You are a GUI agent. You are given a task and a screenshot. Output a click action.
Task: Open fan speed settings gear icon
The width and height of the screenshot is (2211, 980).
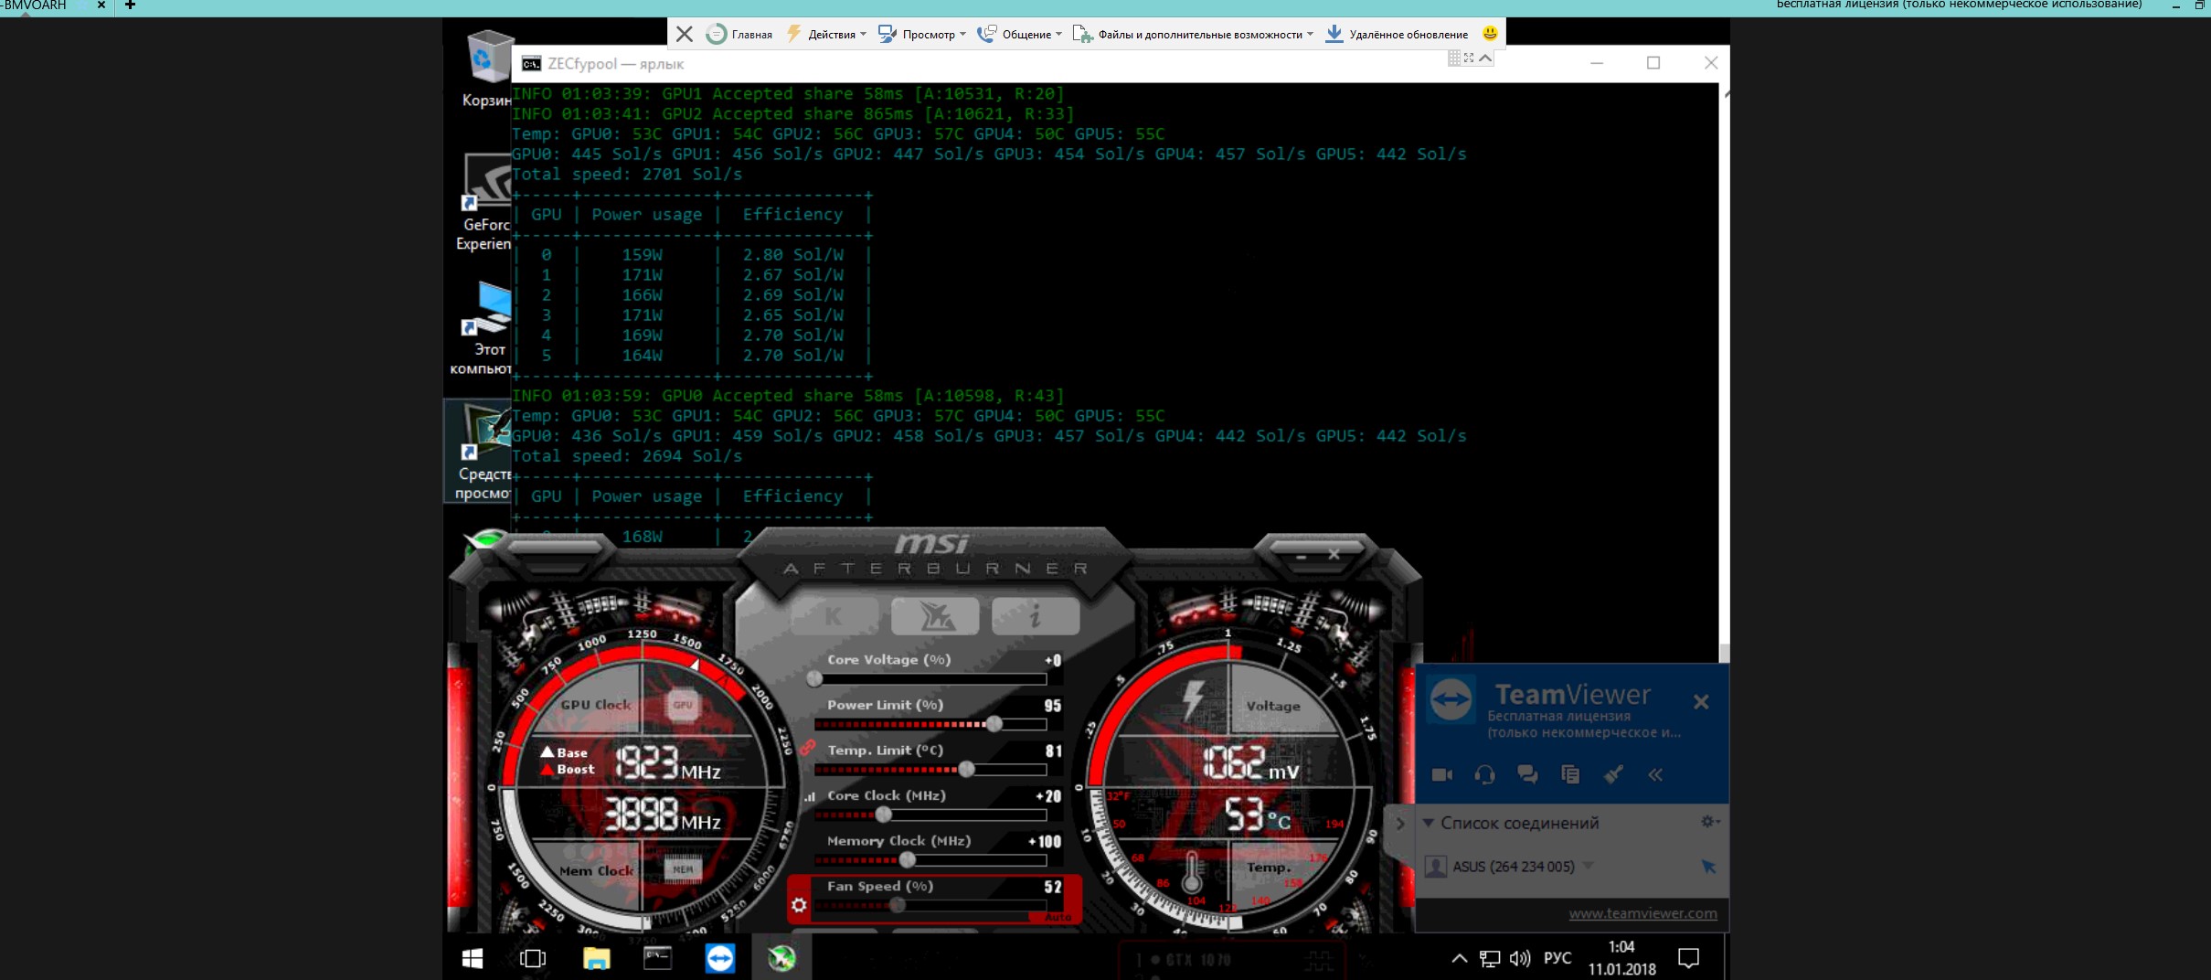tap(799, 905)
